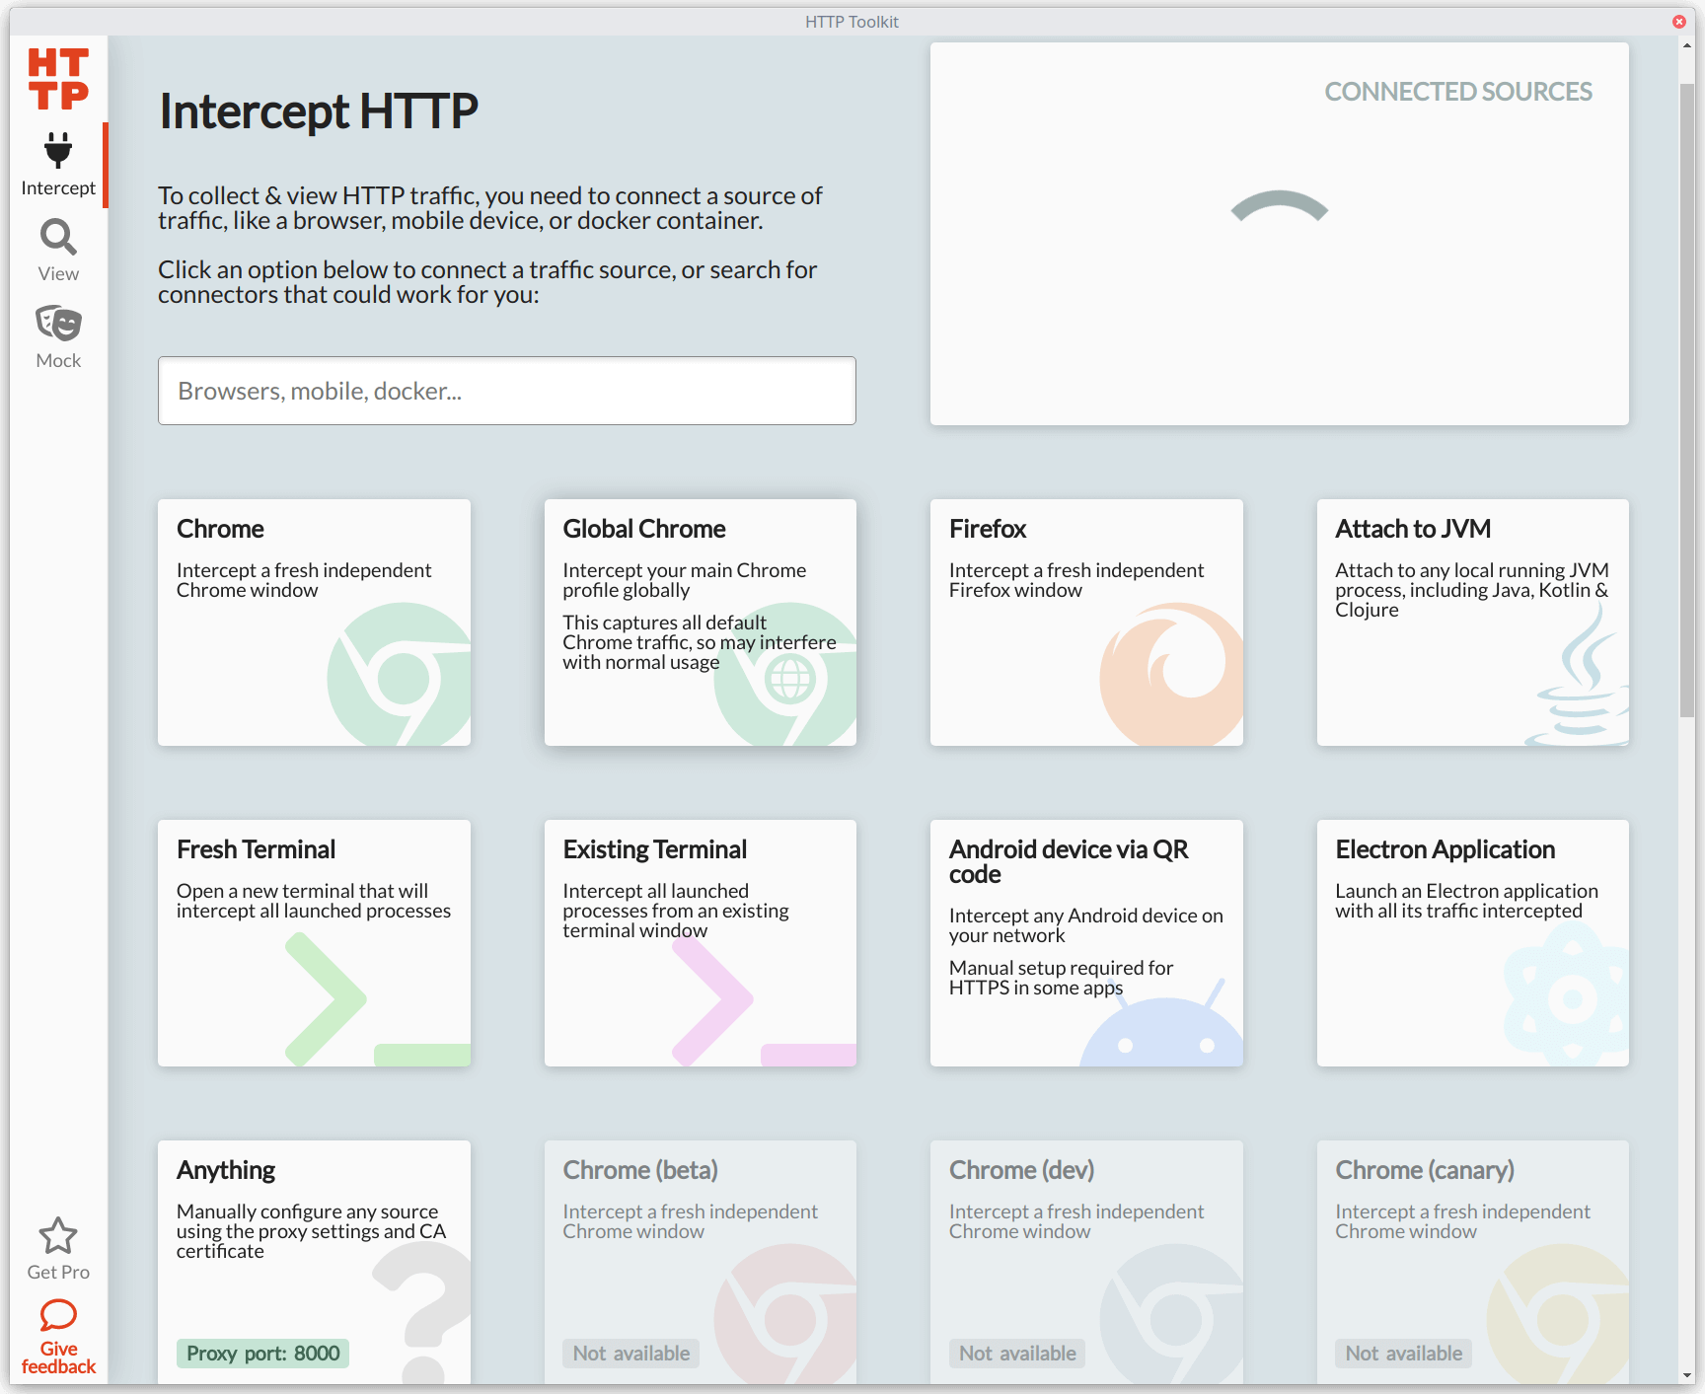Image resolution: width=1705 pixels, height=1394 pixels.
Task: Click the loading spinner in Connected Sources
Action: pyautogui.click(x=1280, y=207)
